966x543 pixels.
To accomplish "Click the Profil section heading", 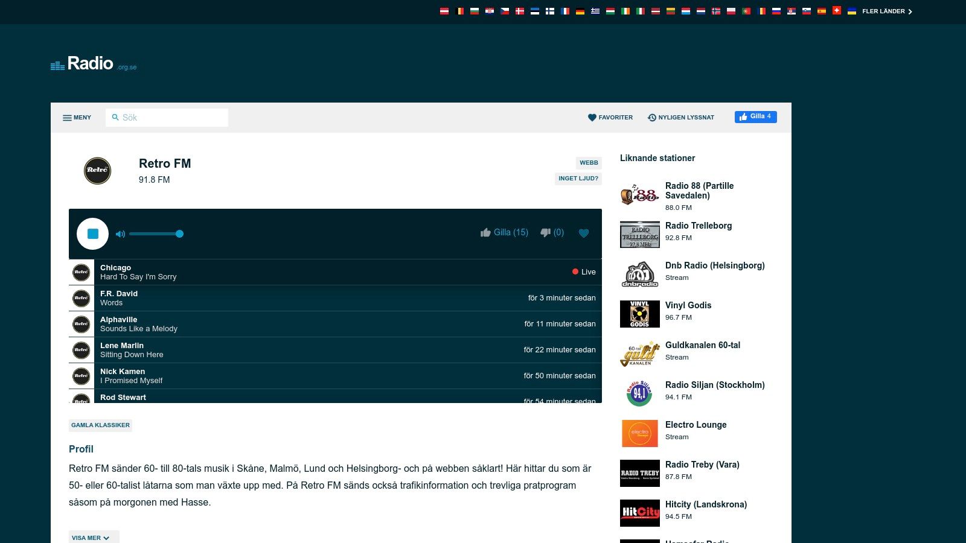I will coord(81,449).
